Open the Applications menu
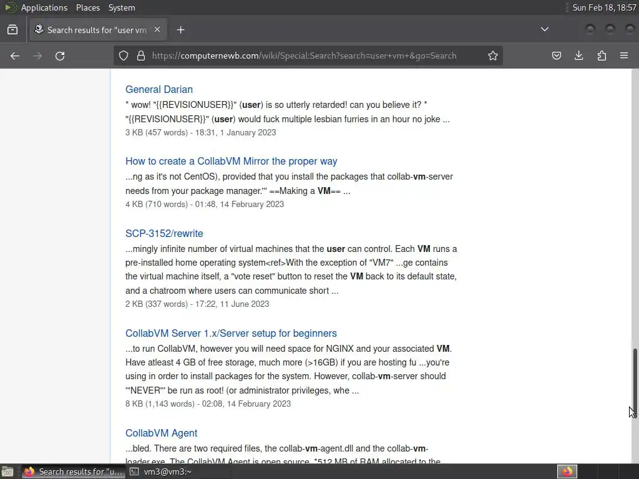The image size is (639, 479). click(x=44, y=7)
